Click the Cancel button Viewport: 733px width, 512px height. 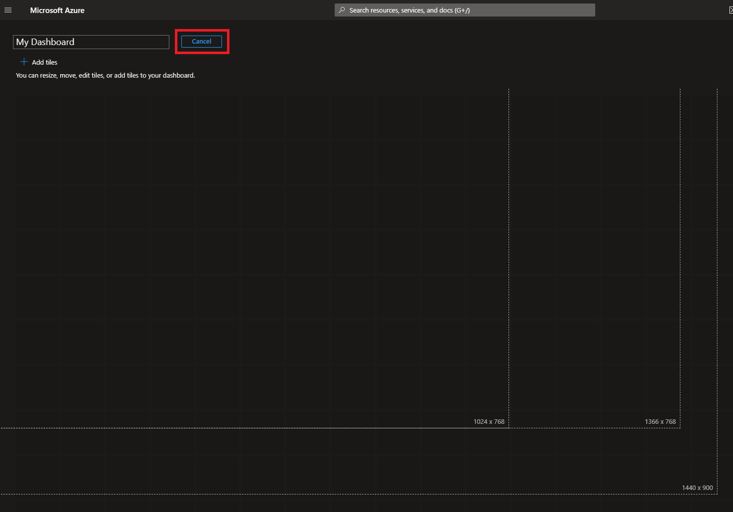[x=201, y=42]
